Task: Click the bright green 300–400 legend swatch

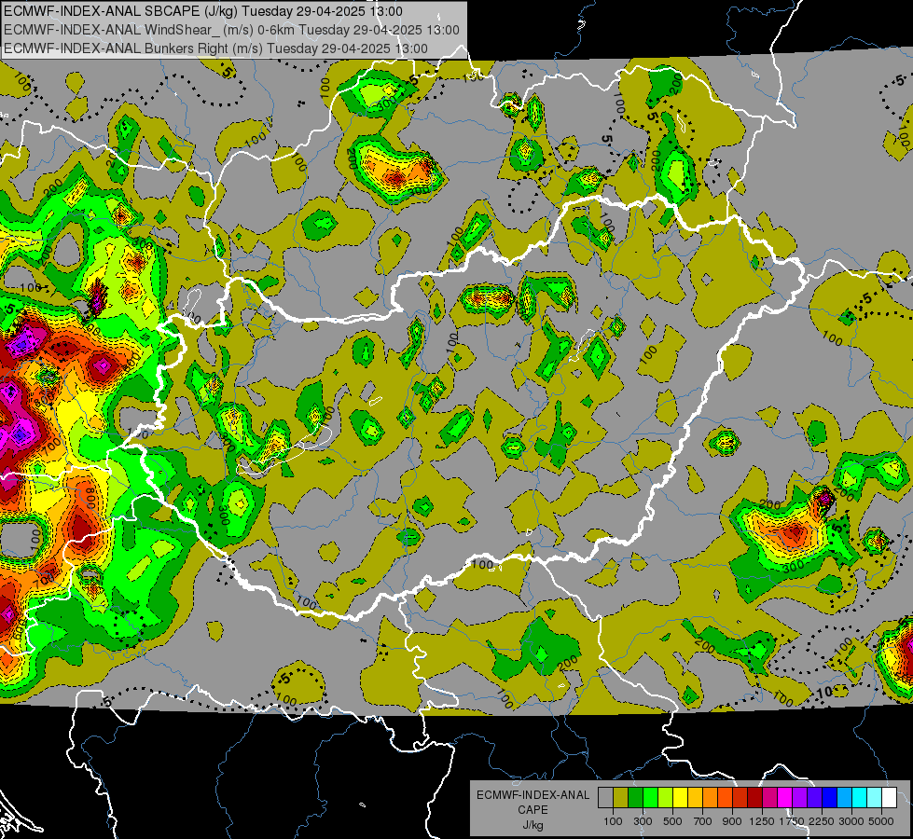Action: pos(650,797)
